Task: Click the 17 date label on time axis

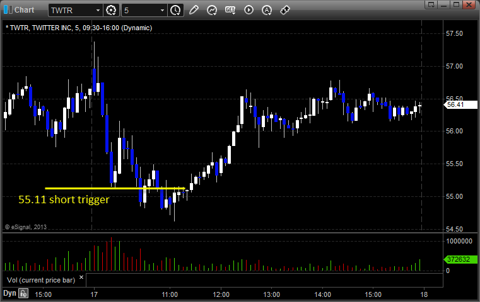Action: [94, 294]
